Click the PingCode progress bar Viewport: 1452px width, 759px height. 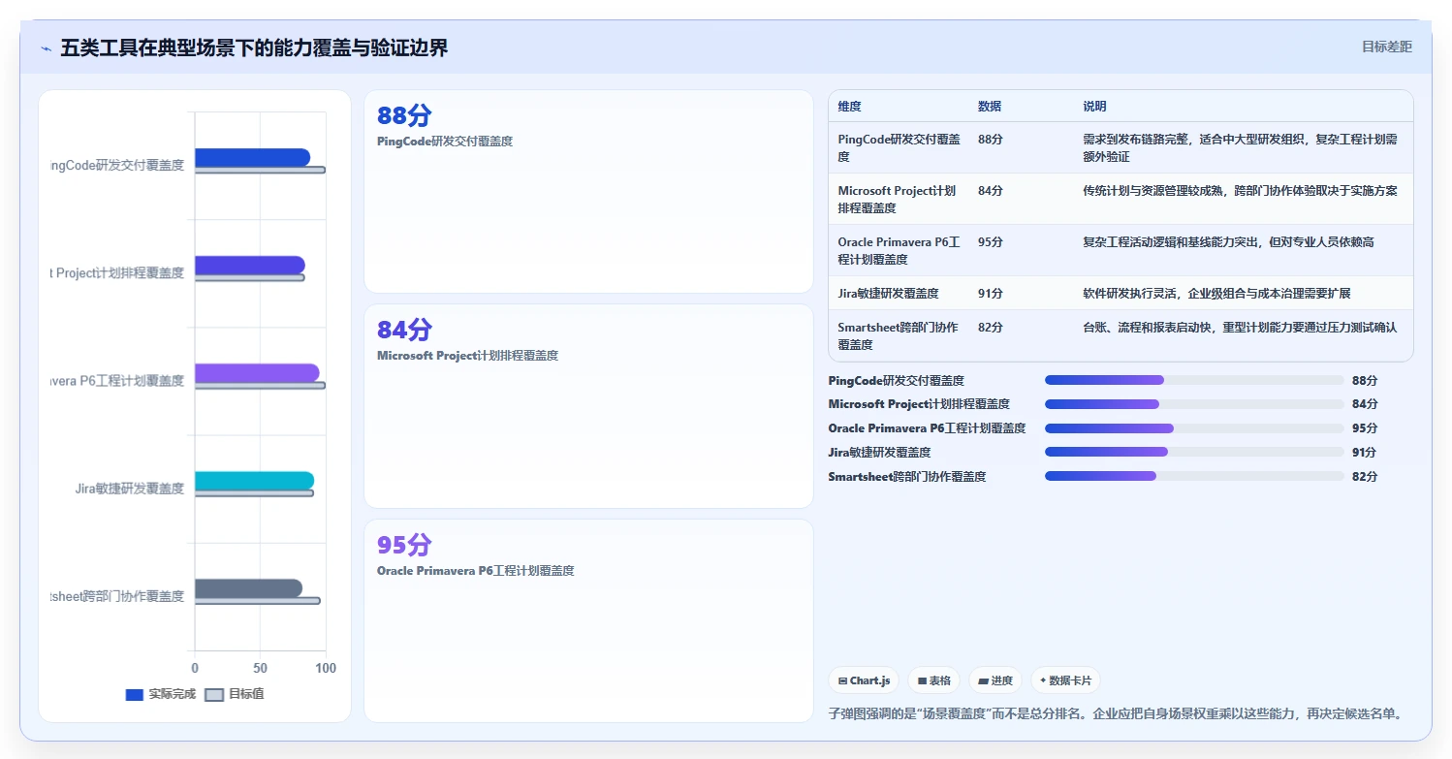[x=1194, y=380]
